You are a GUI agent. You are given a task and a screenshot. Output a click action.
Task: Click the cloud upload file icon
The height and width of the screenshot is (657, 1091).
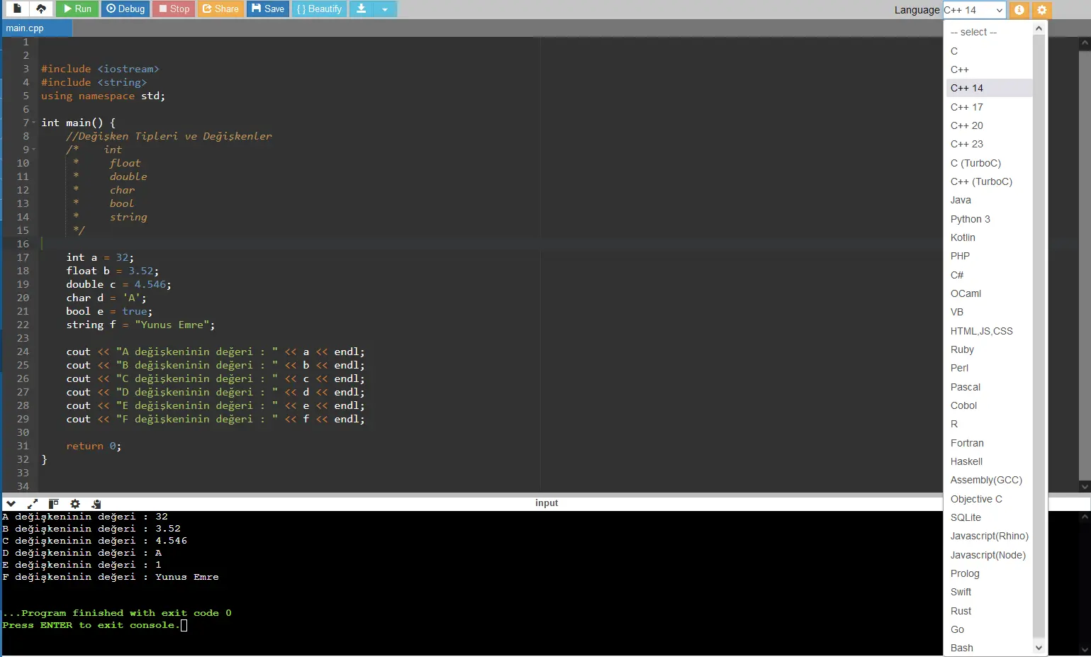tap(41, 9)
